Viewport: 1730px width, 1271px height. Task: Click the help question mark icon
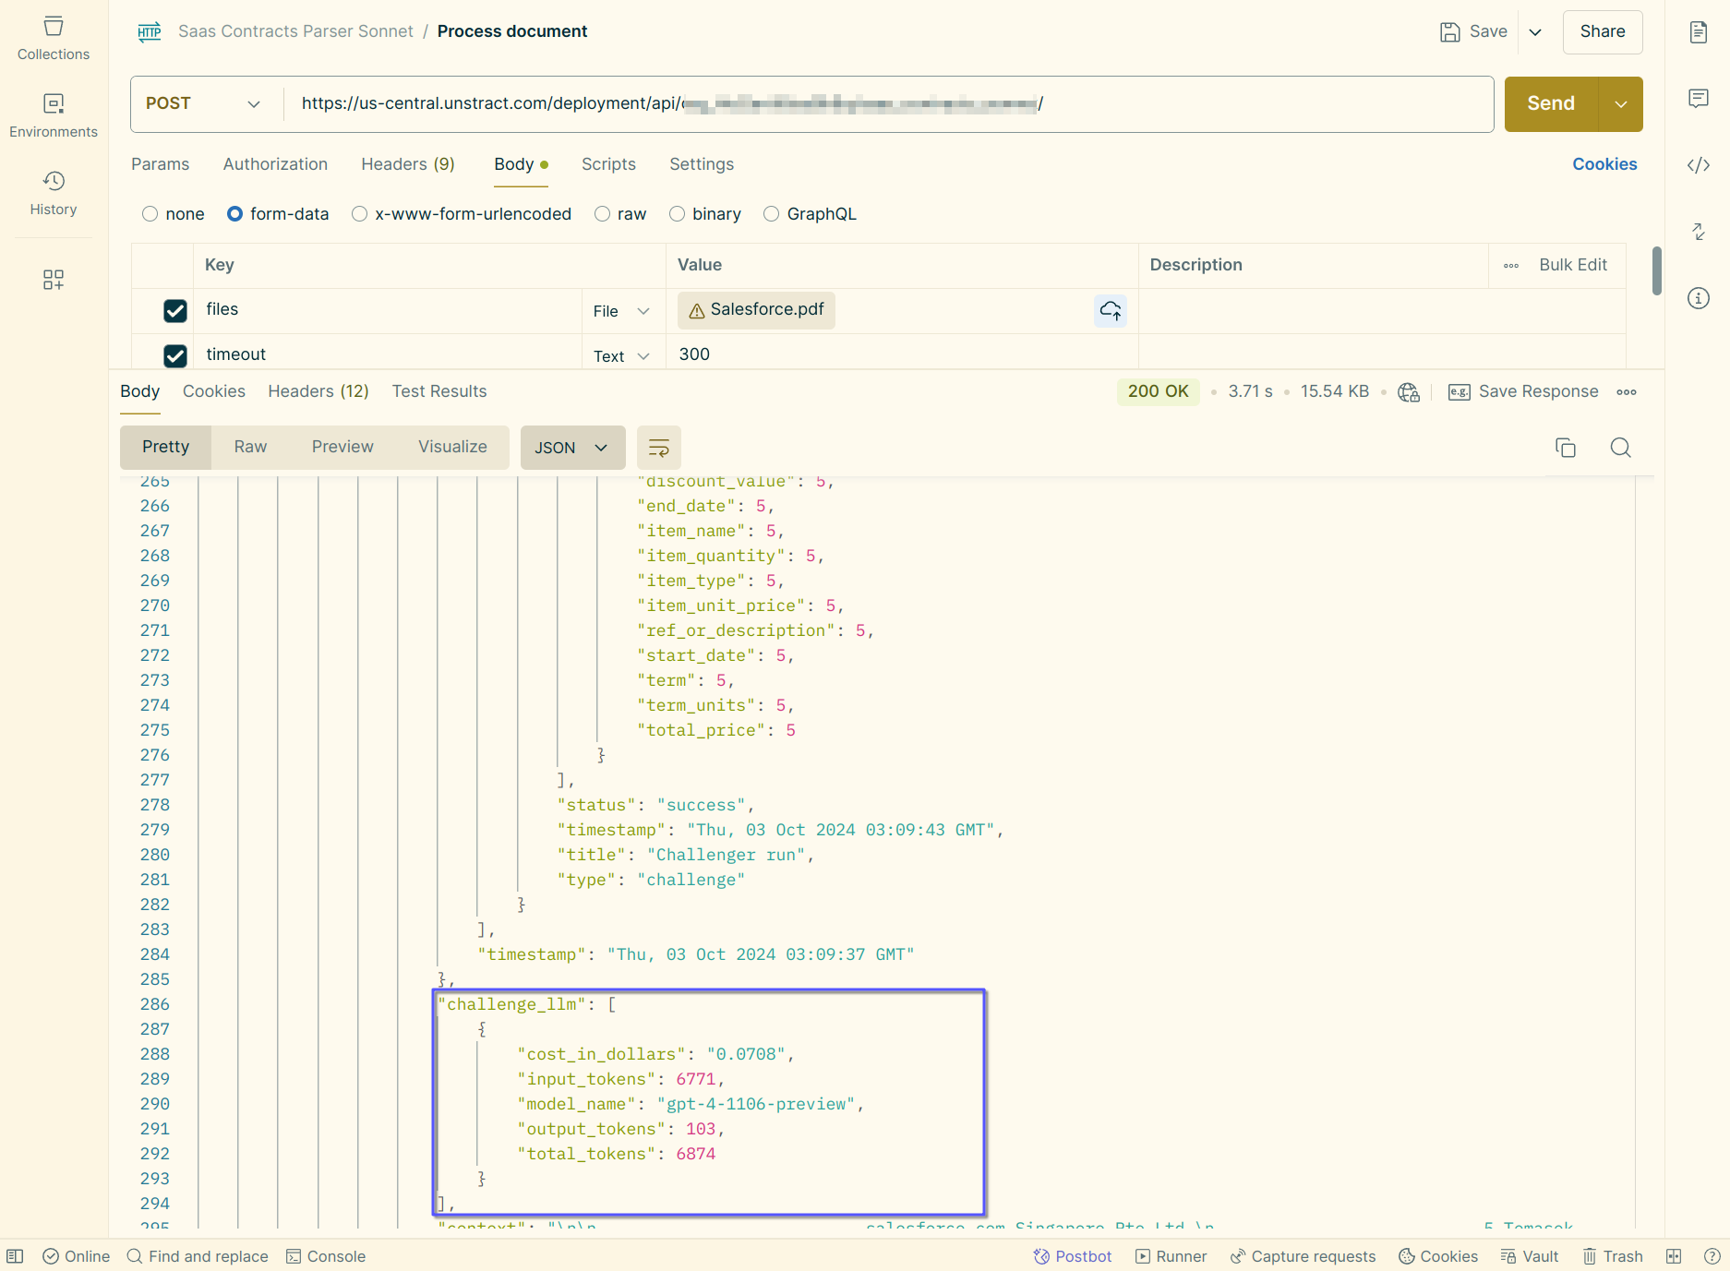point(1712,1256)
